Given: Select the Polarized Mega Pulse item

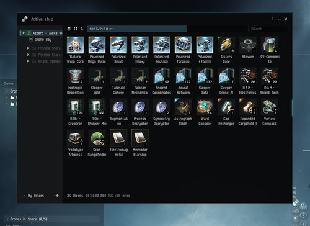Looking at the screenshot, I should coord(97,50).
